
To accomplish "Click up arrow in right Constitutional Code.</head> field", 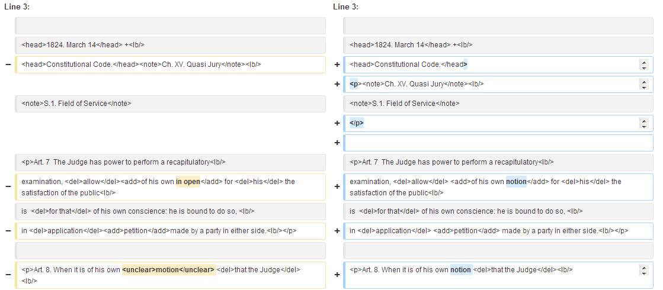I will [x=644, y=62].
